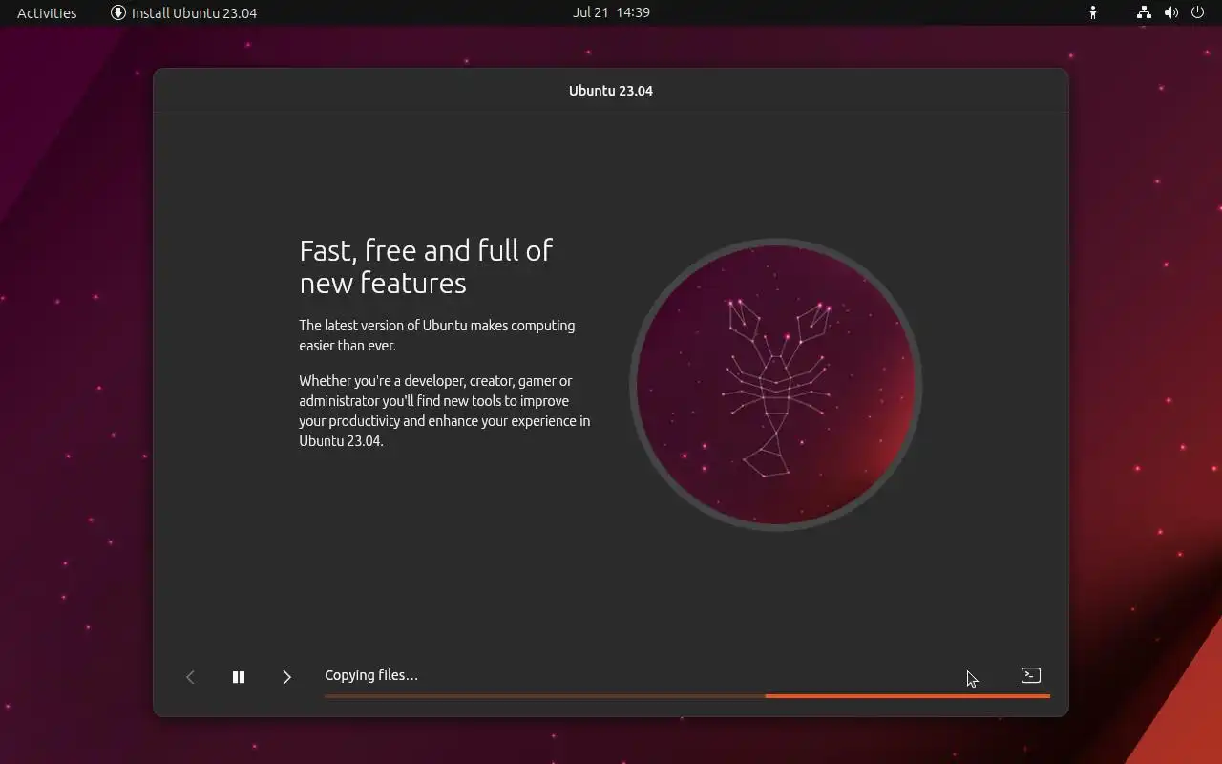This screenshot has width=1222, height=764.
Task: Click the volume speaker icon
Action: pyautogui.click(x=1171, y=12)
